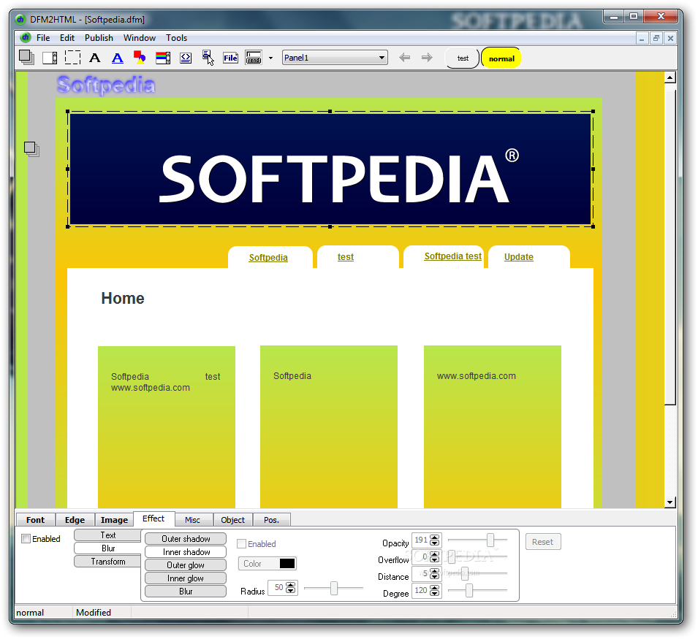Open the Edit menu
Image resolution: width=698 pixels, height=639 pixels.
click(x=67, y=38)
